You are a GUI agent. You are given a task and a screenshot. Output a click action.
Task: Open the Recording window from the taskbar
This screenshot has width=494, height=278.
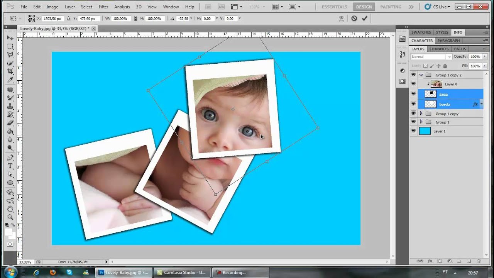click(x=241, y=272)
